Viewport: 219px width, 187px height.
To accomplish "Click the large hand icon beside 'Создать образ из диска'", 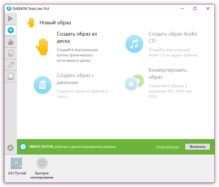I will click(x=42, y=47).
